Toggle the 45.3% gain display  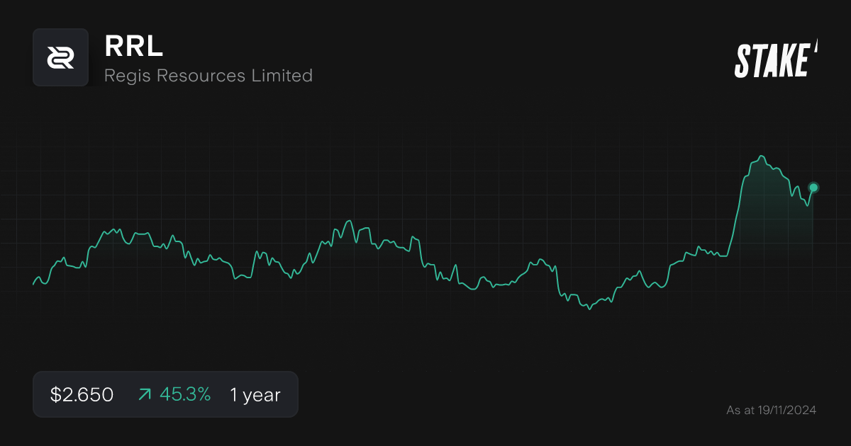pyautogui.click(x=186, y=394)
